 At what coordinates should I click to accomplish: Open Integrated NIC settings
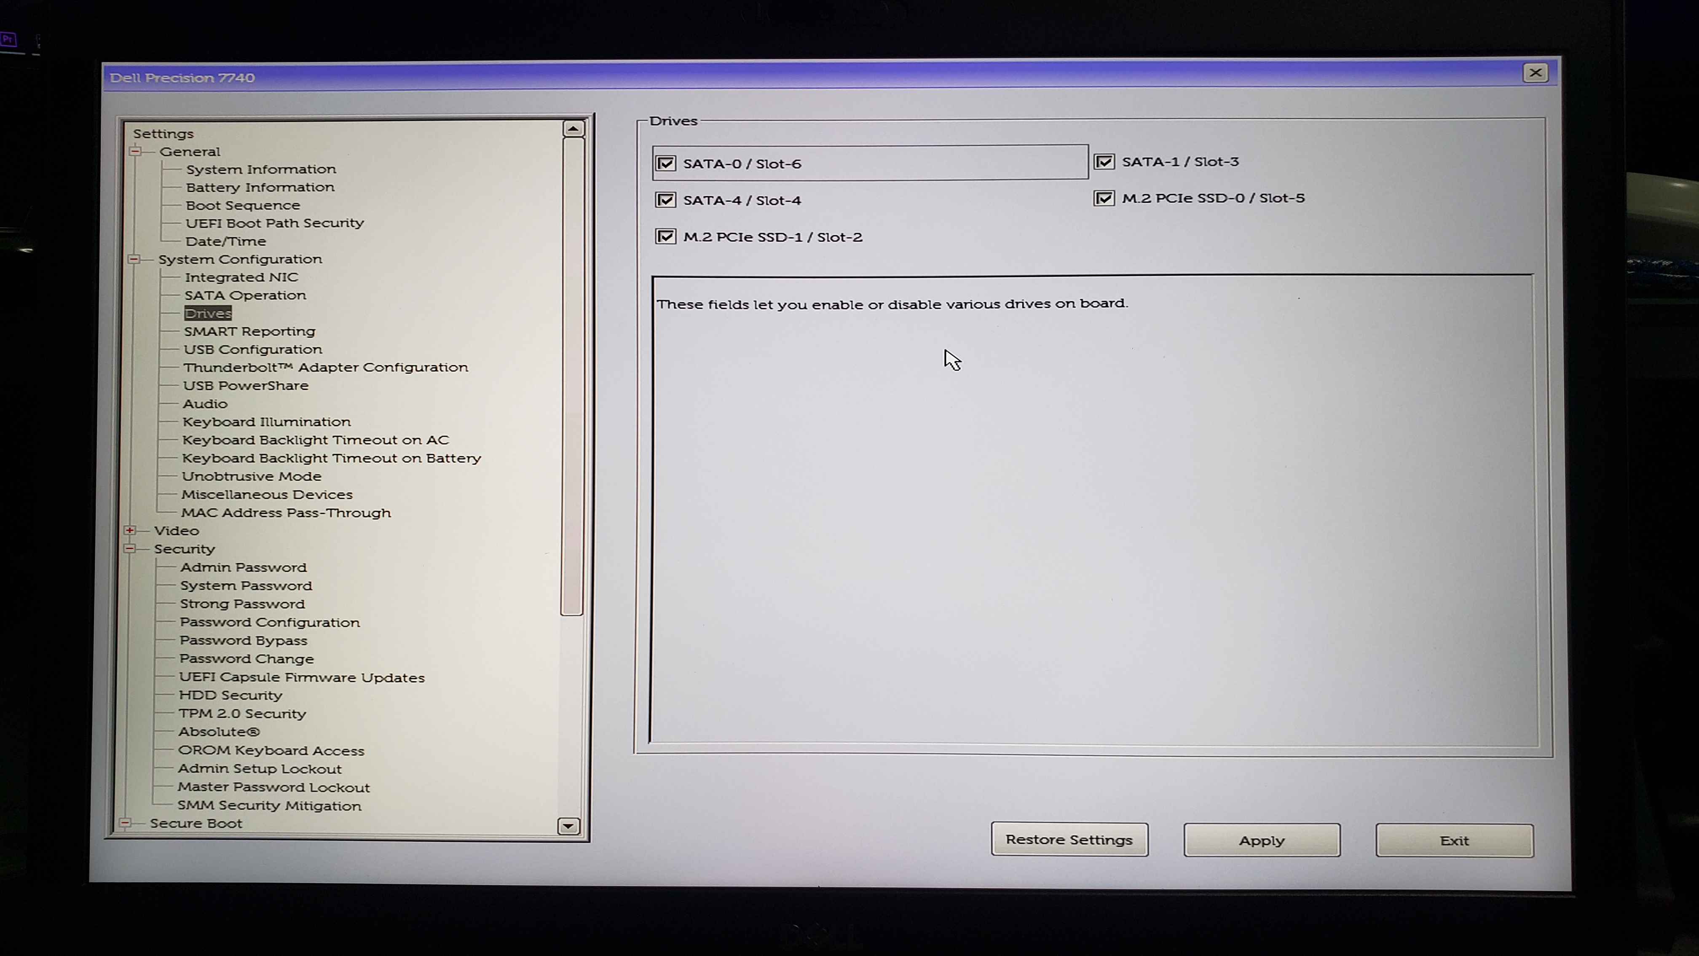(x=241, y=277)
